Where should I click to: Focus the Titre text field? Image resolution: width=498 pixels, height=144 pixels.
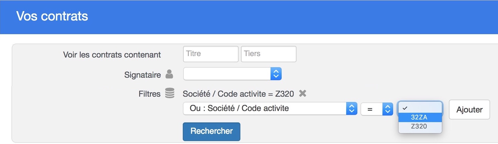point(211,54)
